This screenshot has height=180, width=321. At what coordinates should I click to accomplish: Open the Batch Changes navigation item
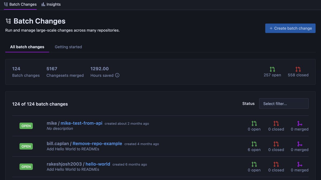(20, 4)
